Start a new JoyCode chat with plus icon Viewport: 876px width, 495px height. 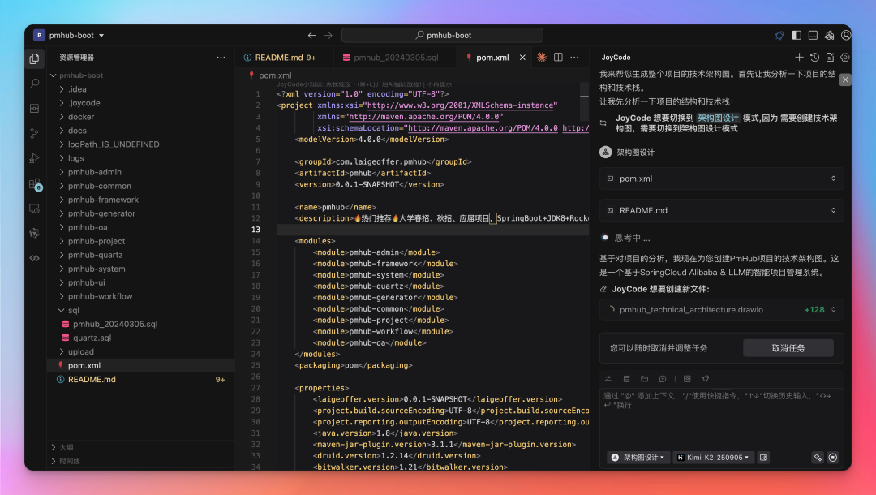[799, 58]
